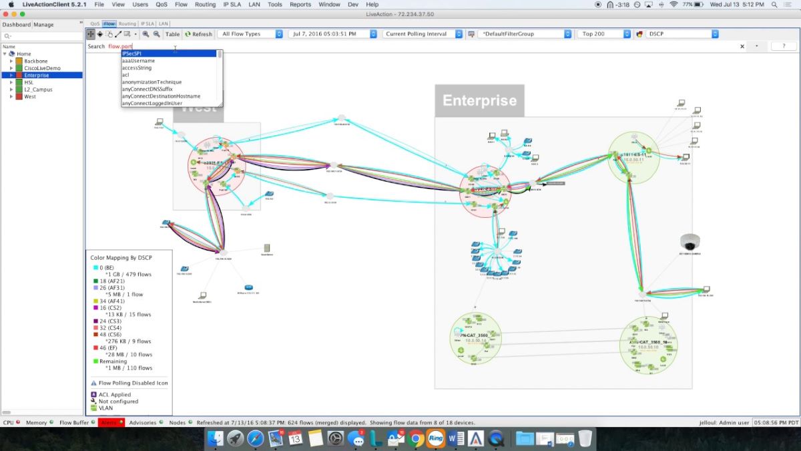Toggle the Nodes status indicator

176,422
